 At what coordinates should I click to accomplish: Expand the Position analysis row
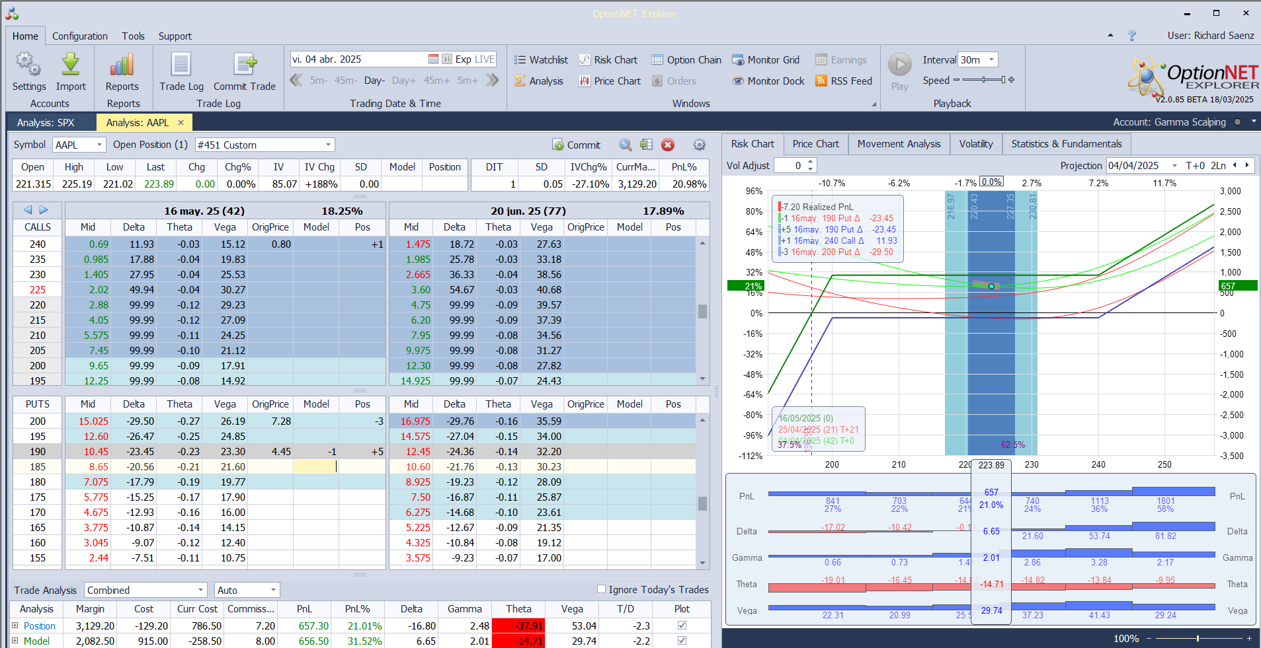(x=15, y=626)
